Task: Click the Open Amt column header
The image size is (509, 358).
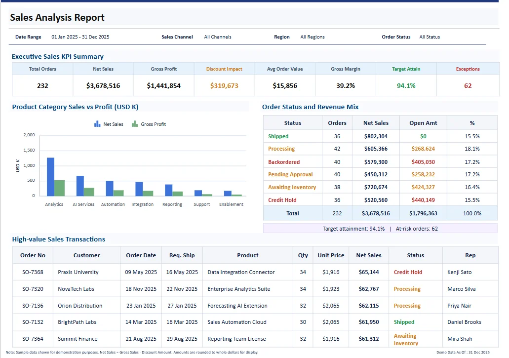Action: [423, 123]
